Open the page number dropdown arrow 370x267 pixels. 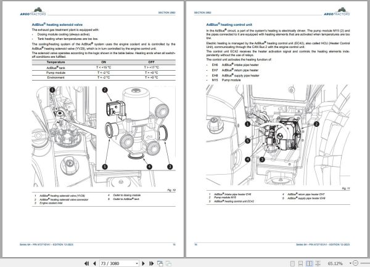coord(137,263)
